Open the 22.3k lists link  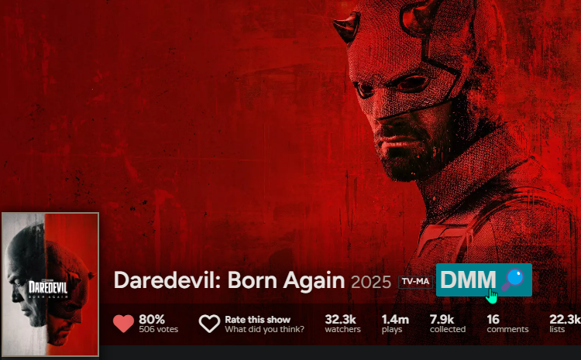coord(565,324)
